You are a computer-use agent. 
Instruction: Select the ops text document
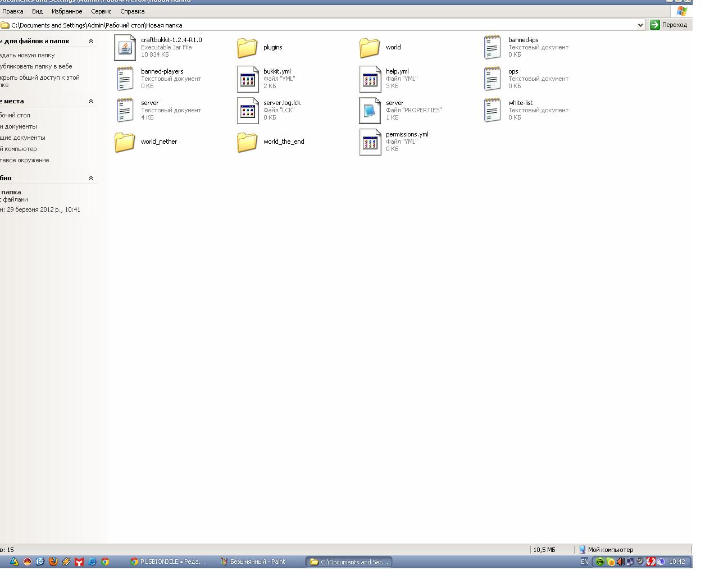(525, 79)
